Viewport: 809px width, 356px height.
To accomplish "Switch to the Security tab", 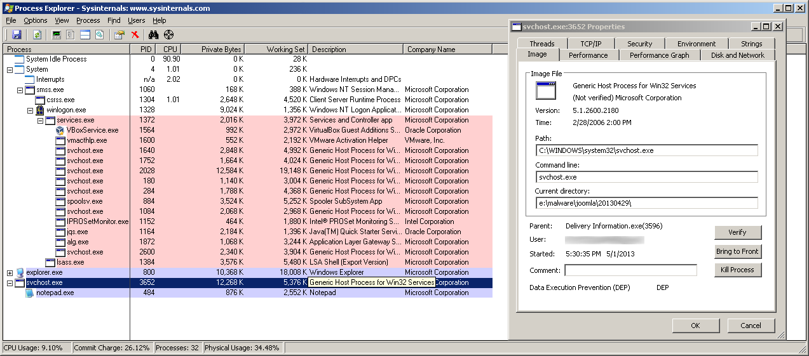I will 639,44.
